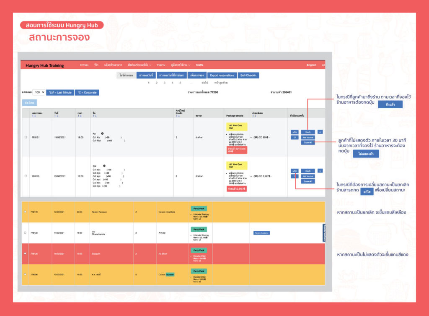Click the Party Pack badge on the No Show row

(x=199, y=250)
